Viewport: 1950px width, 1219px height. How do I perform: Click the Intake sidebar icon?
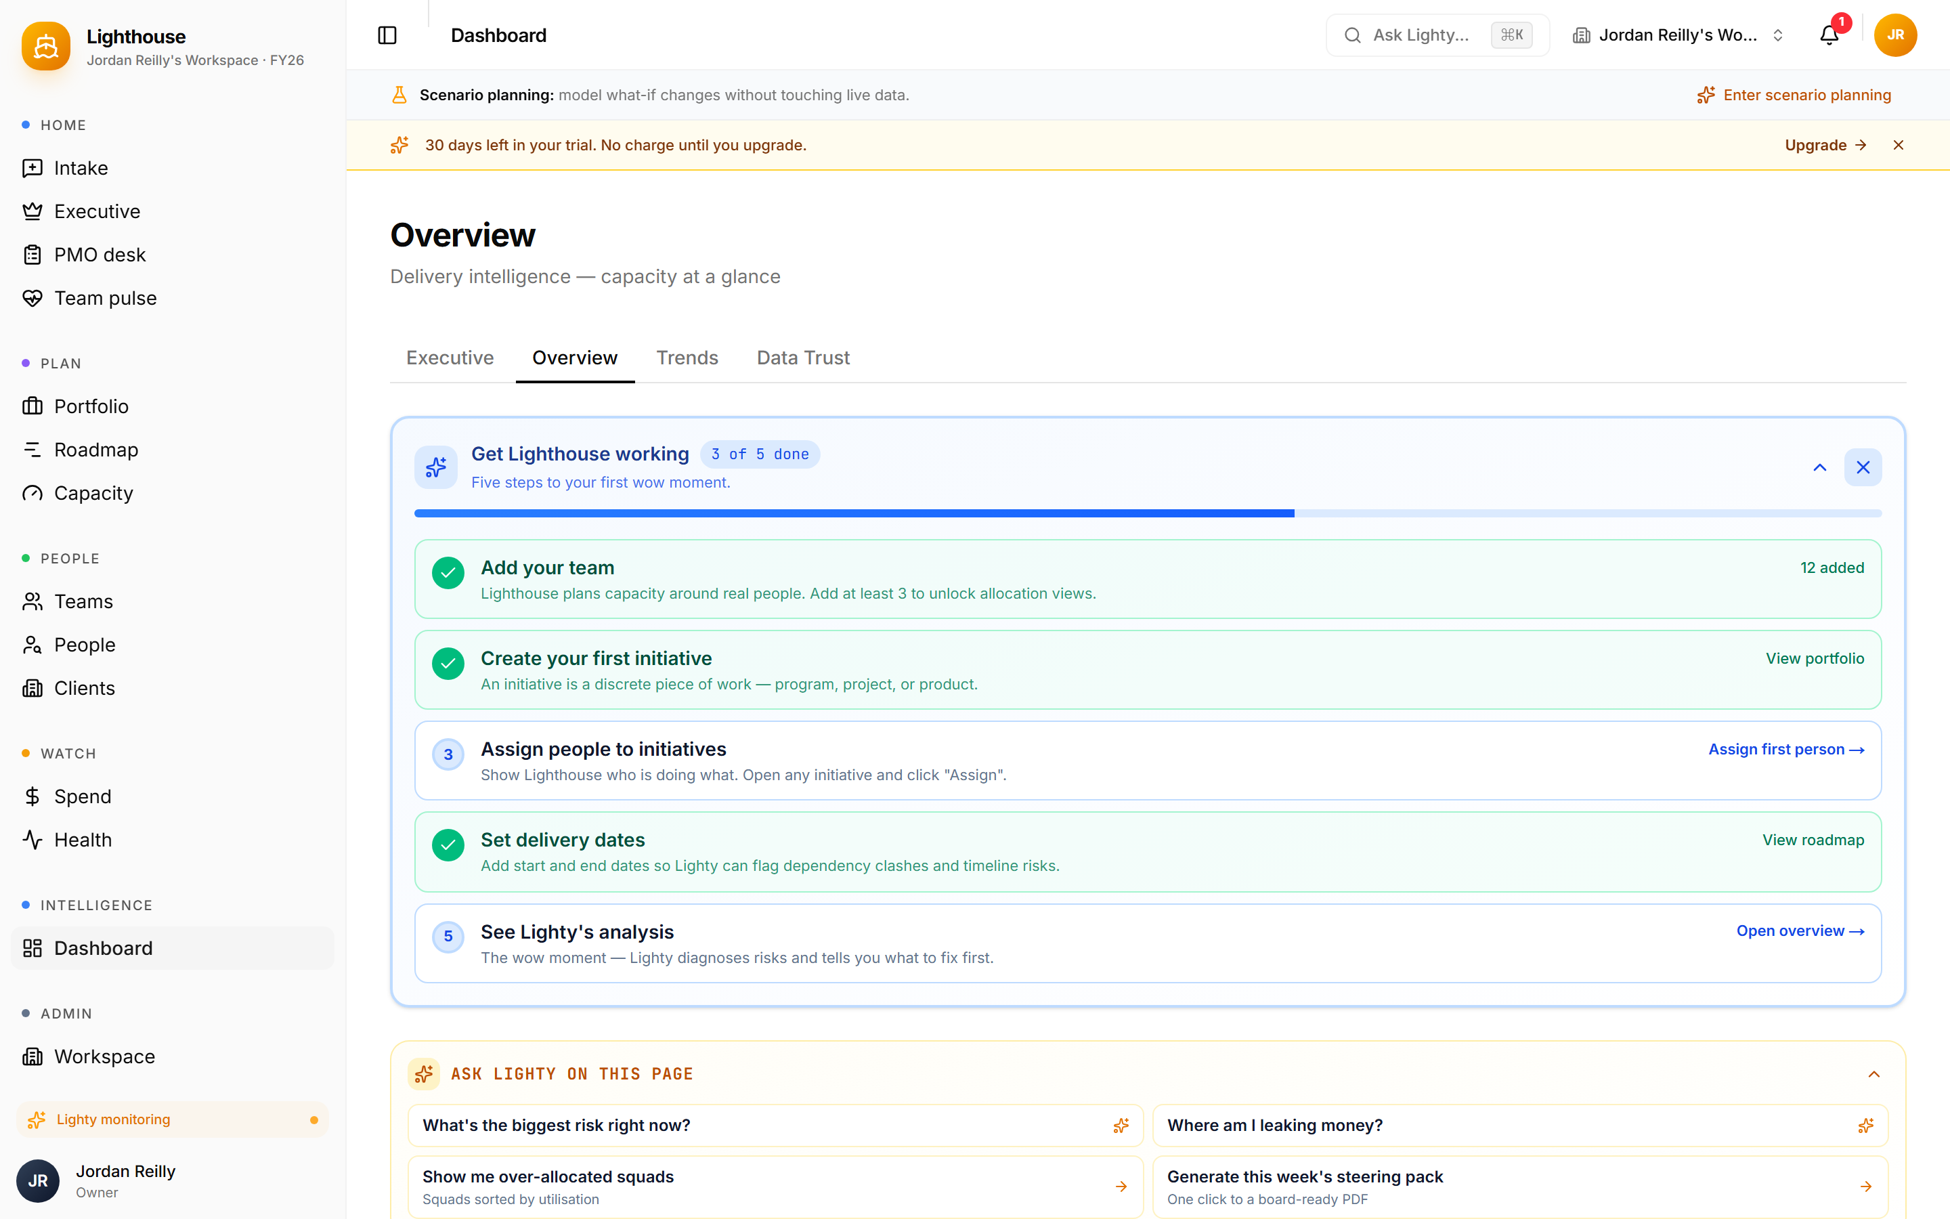pyautogui.click(x=32, y=168)
